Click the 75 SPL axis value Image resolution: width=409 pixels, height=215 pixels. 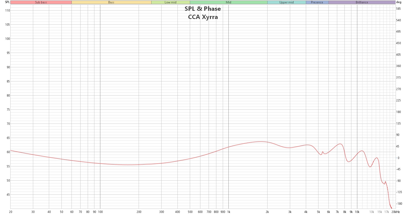click(x=8, y=110)
